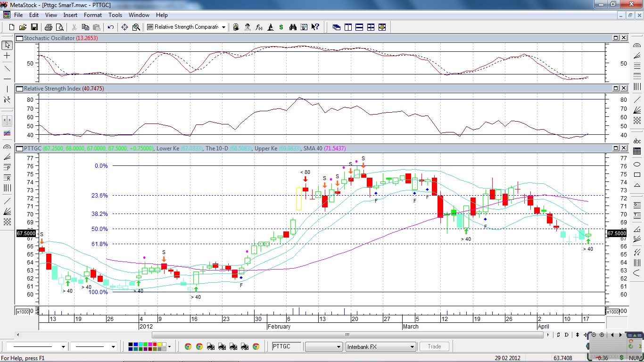Click the New document icon
The image size is (644, 362).
click(x=12, y=27)
